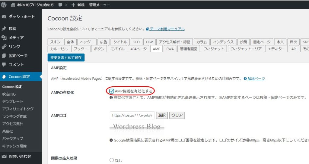The image size is (309, 164).
Task: Click the comments bubble icon in admin bar
Action: click(60, 5)
